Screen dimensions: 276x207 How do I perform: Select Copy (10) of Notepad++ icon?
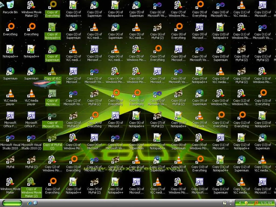click(x=220, y=31)
